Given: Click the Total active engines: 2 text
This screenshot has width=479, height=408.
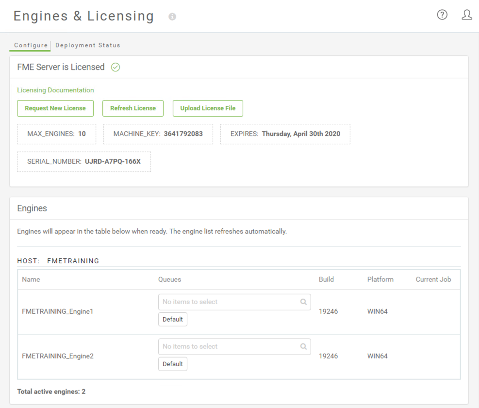Looking at the screenshot, I should tap(51, 392).
